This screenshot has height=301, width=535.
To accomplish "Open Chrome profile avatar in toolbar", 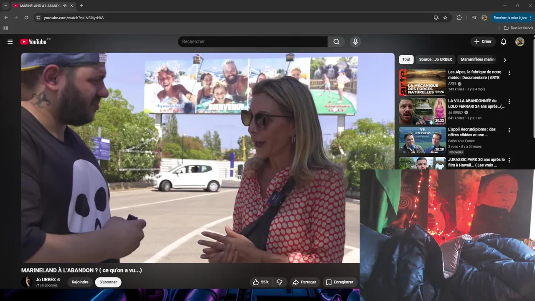I will pyautogui.click(x=484, y=18).
